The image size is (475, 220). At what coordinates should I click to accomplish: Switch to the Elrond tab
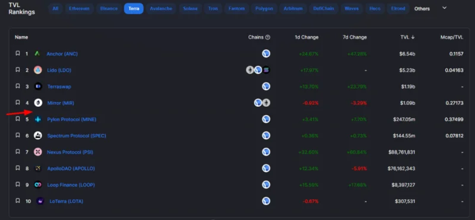398,8
